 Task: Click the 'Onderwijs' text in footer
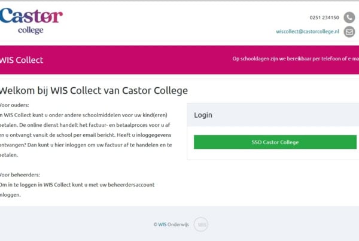[x=178, y=224]
